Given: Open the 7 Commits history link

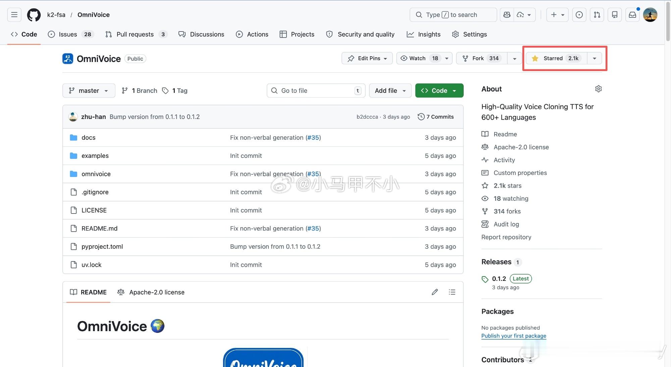Looking at the screenshot, I should [x=435, y=117].
